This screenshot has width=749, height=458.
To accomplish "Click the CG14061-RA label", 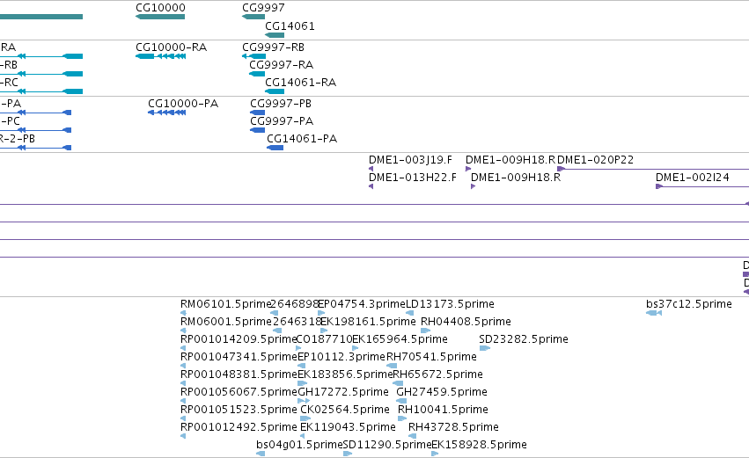I will point(300,83).
